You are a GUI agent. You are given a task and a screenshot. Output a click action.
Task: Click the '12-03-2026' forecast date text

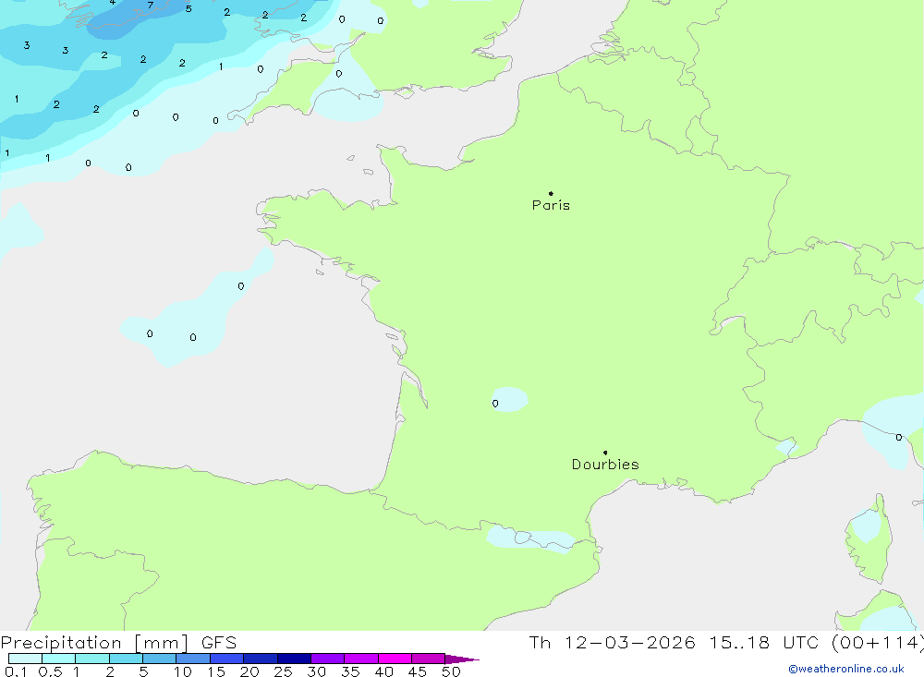630,642
